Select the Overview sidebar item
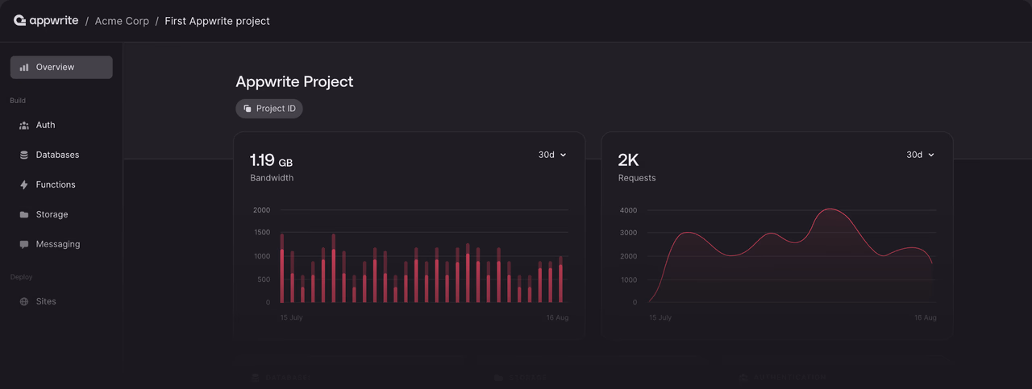Viewport: 1032px width, 389px height. [x=61, y=67]
